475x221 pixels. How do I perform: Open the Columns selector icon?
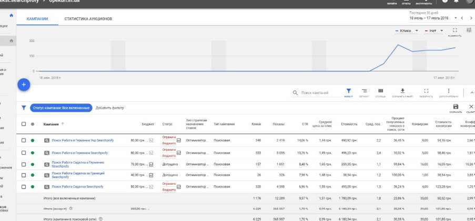[x=380, y=93]
